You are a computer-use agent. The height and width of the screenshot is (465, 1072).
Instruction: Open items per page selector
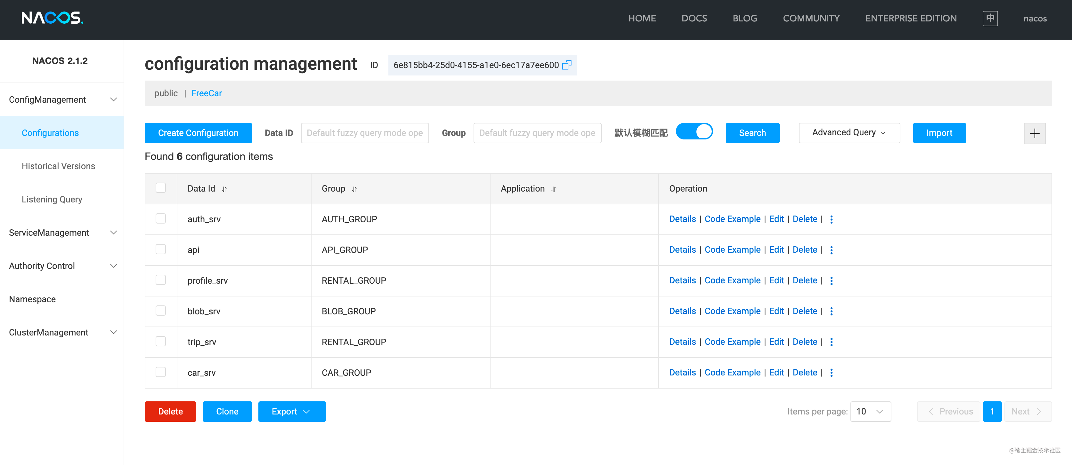pos(870,411)
